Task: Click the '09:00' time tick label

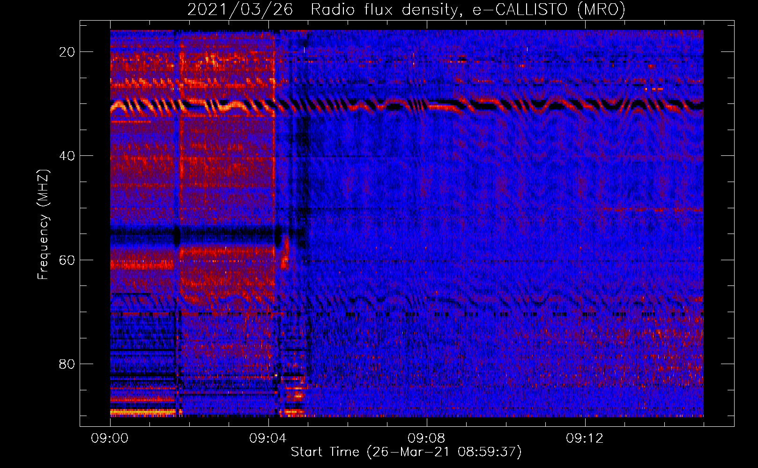Action: (110, 439)
